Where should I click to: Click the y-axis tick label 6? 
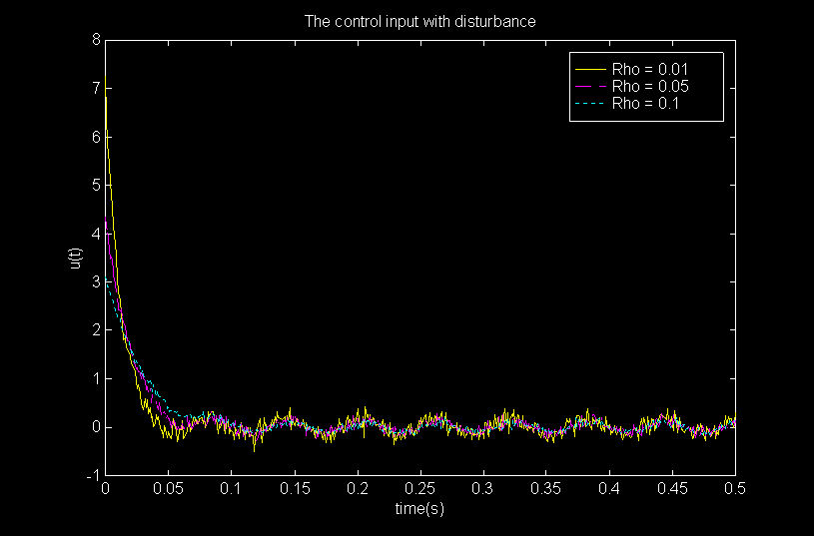(x=95, y=137)
